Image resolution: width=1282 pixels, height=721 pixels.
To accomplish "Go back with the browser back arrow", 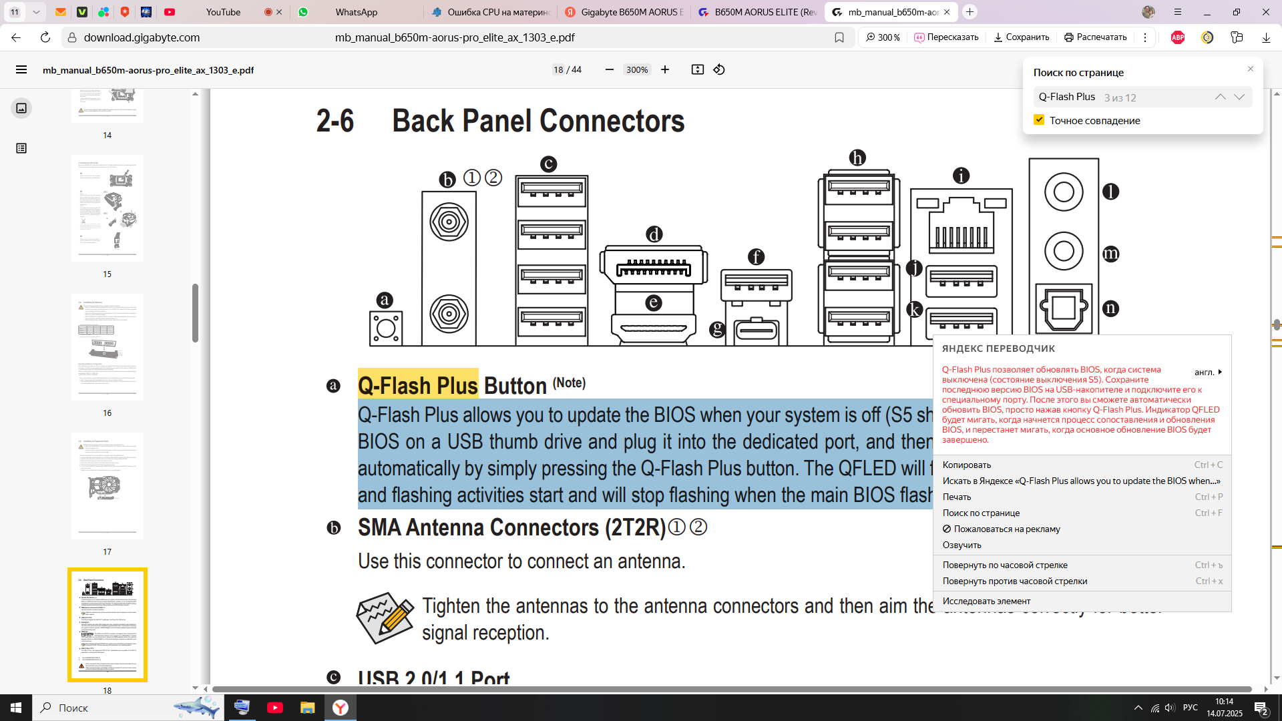I will pos(16,37).
